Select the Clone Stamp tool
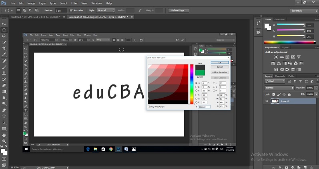Image resolution: width=319 pixels, height=169 pixels. 4,73
